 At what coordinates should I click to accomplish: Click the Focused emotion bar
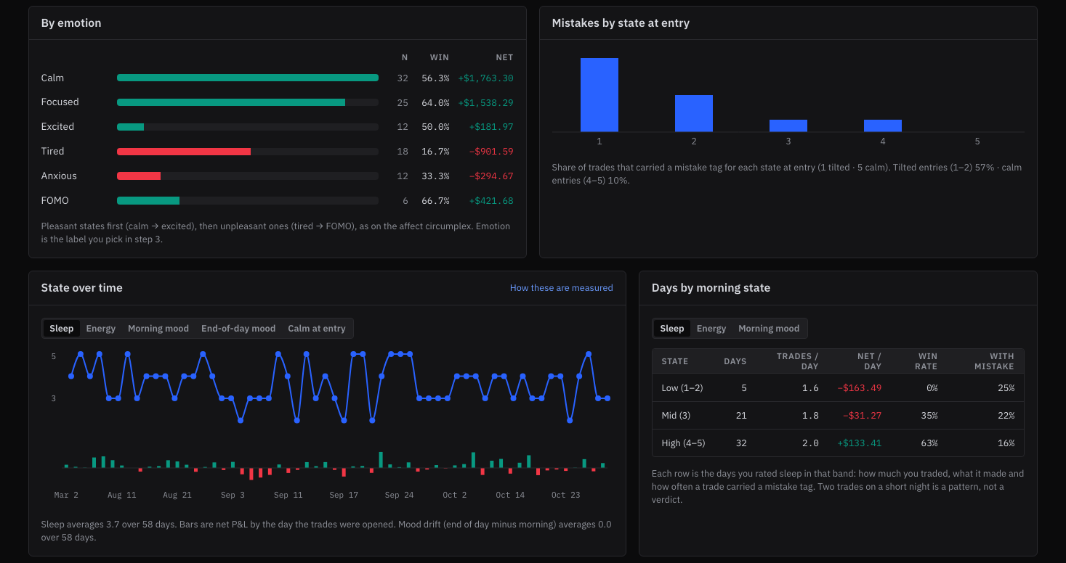231,102
